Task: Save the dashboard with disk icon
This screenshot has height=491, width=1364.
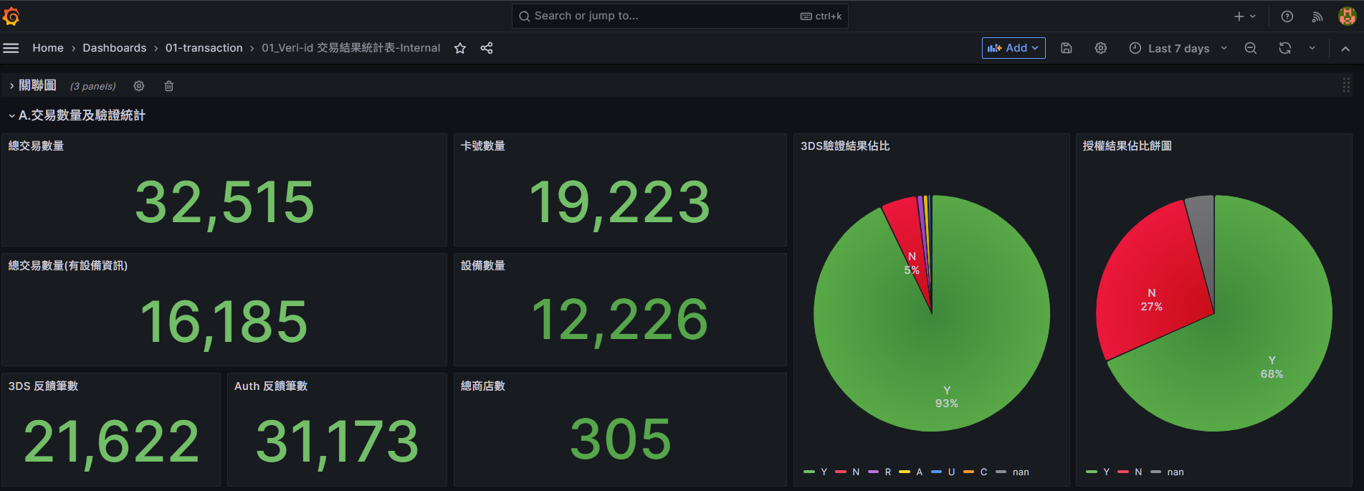Action: (1067, 48)
